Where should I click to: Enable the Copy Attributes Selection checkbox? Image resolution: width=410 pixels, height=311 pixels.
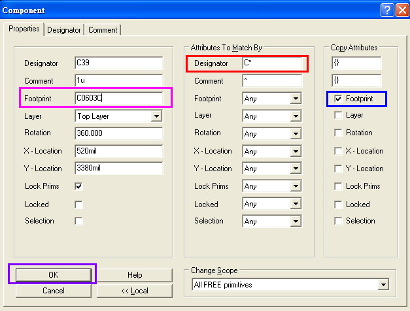coord(338,221)
